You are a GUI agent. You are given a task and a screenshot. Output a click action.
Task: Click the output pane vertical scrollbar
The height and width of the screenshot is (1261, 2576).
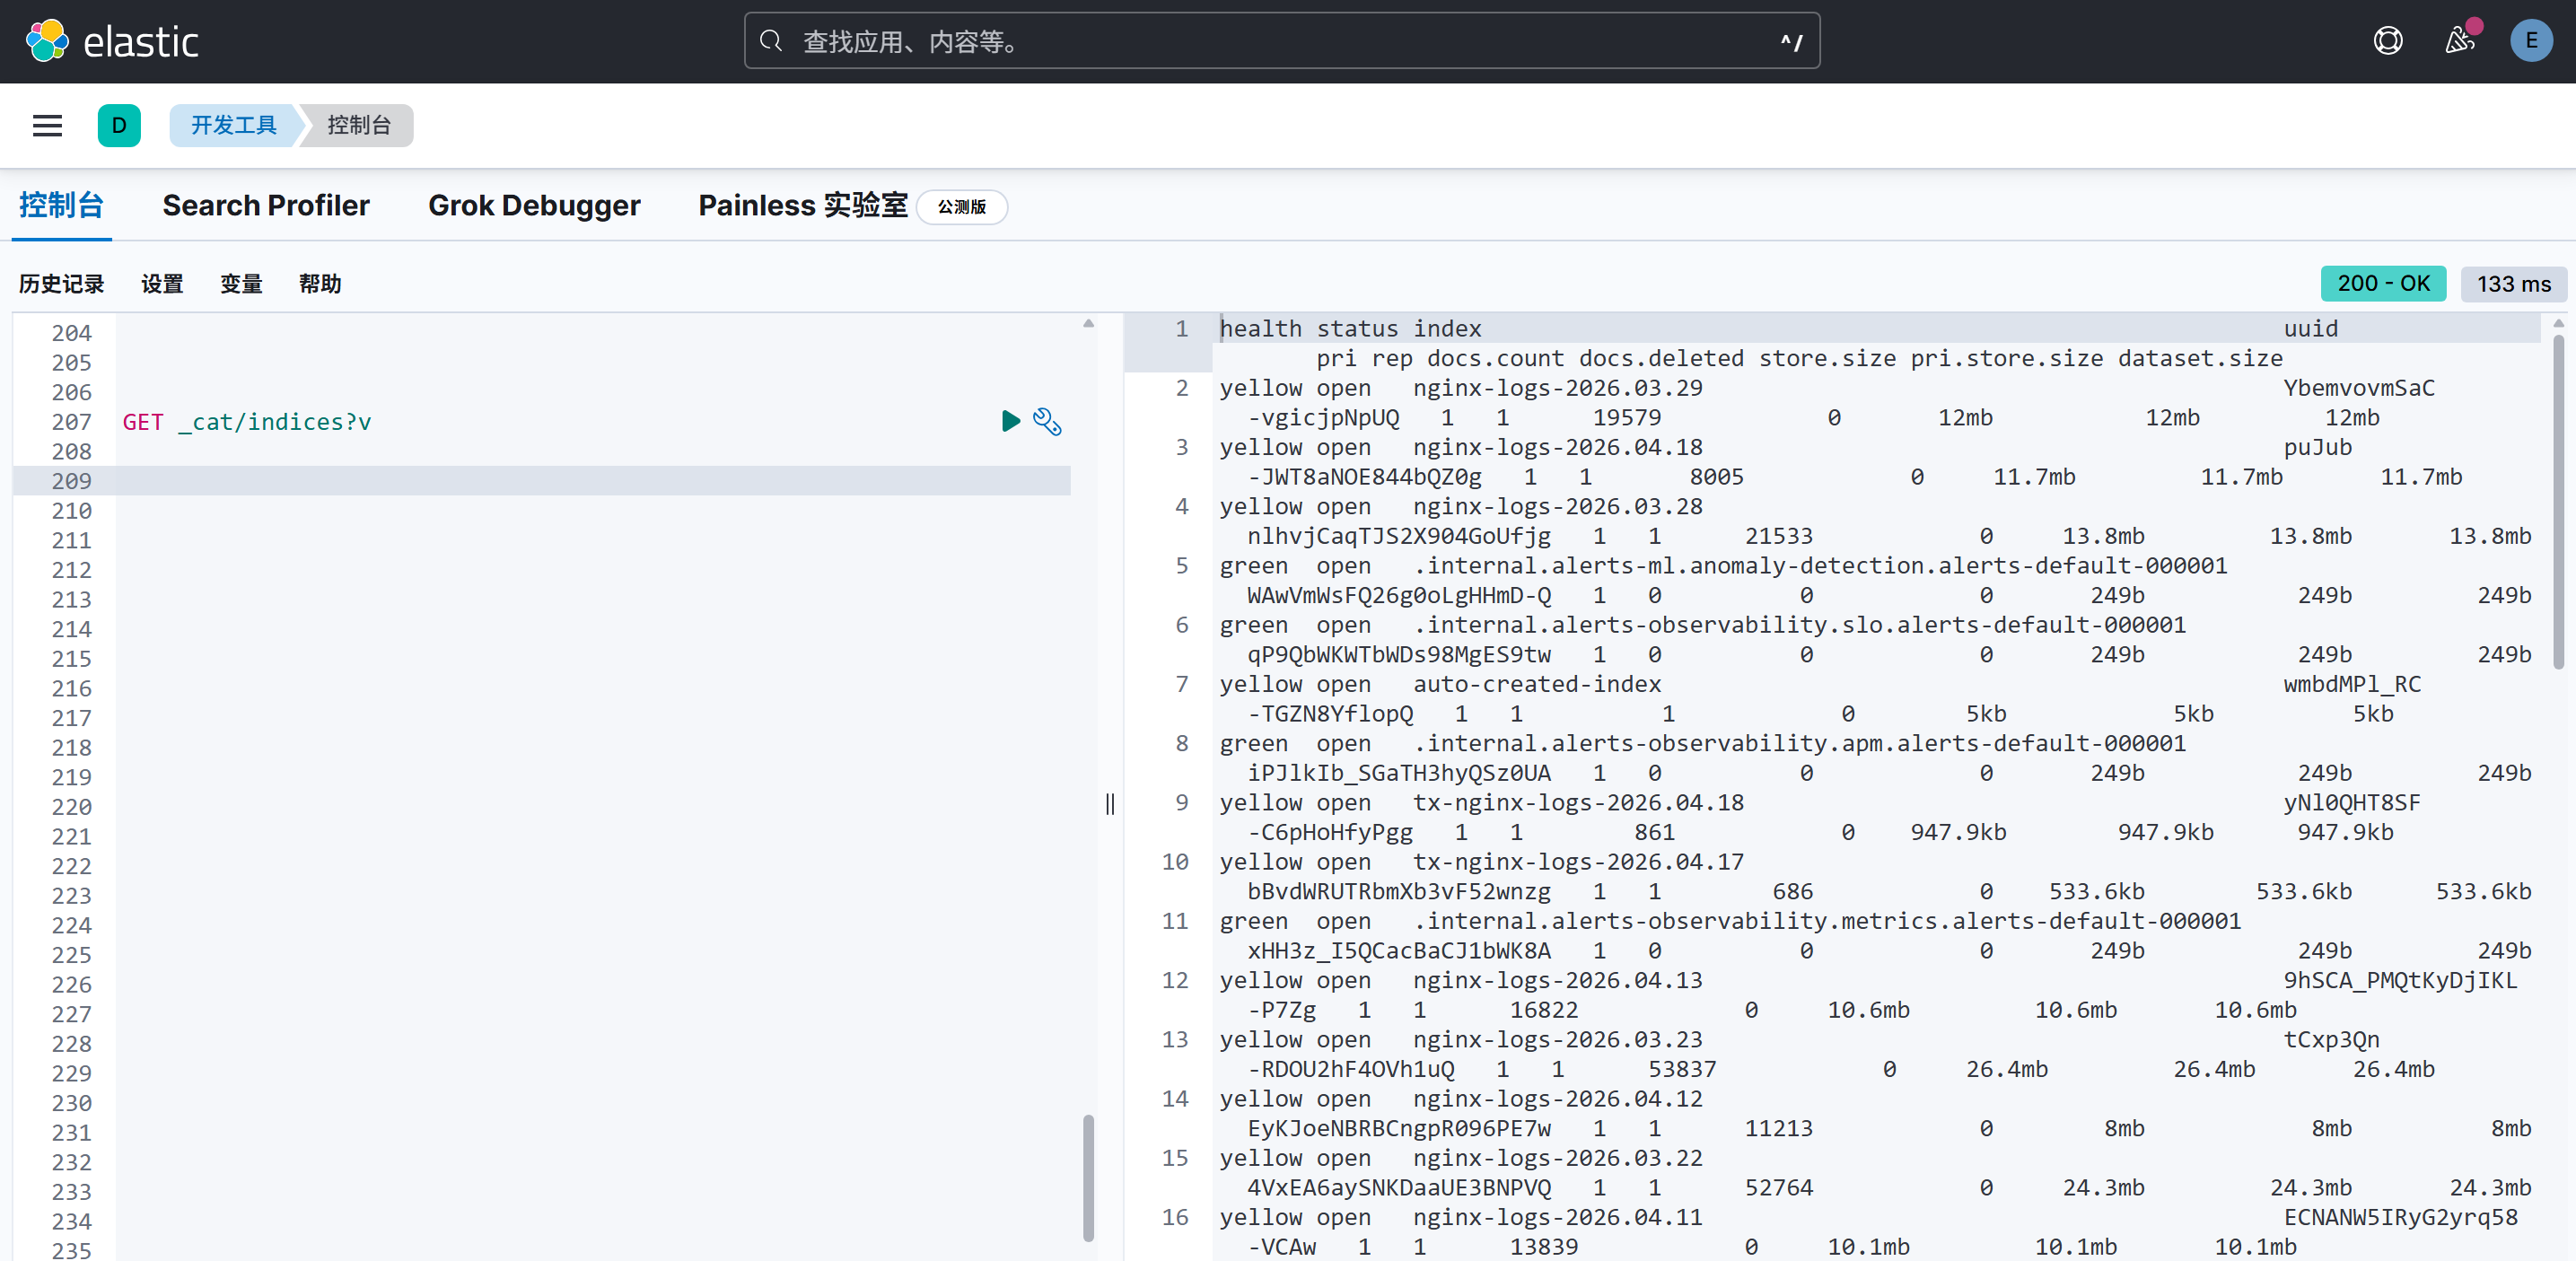[2557, 500]
